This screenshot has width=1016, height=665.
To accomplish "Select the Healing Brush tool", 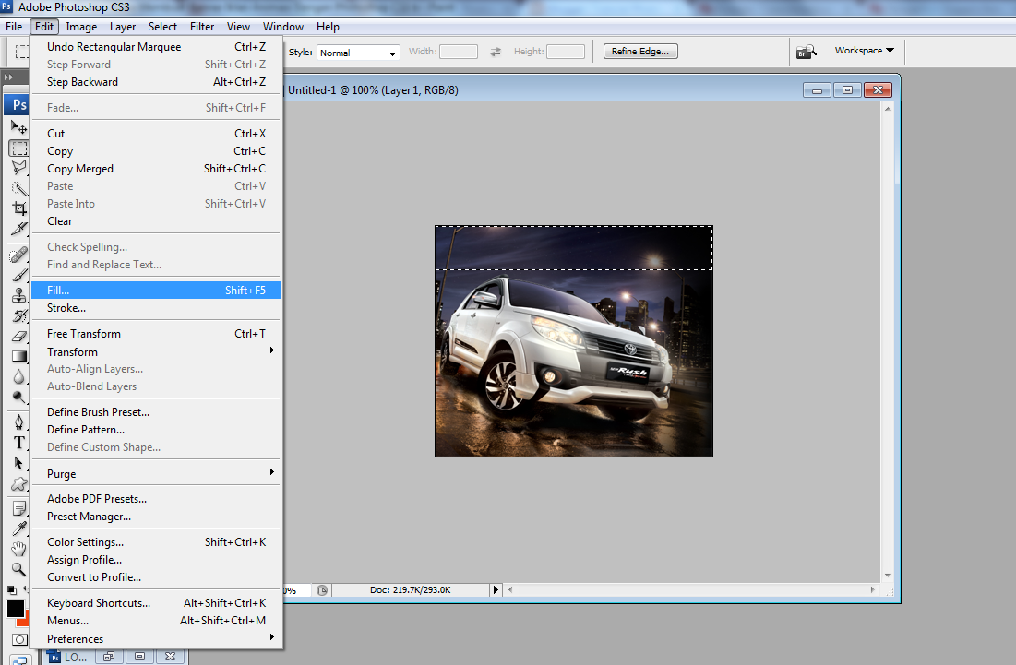I will 18,255.
